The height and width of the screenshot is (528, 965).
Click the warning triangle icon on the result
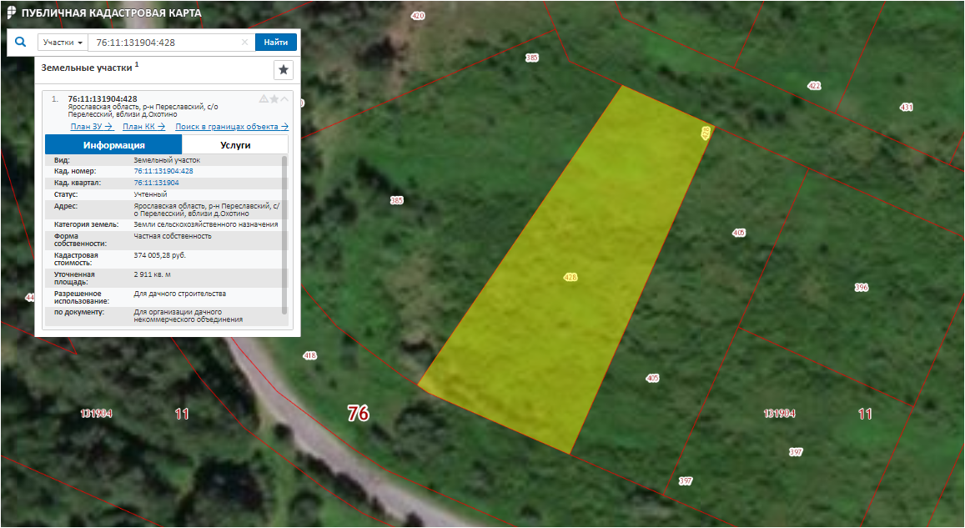(264, 98)
